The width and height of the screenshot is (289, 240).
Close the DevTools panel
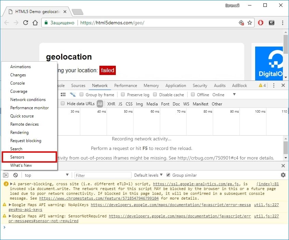point(283,85)
